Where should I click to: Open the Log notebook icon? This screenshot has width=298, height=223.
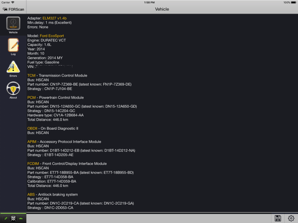coord(13,45)
